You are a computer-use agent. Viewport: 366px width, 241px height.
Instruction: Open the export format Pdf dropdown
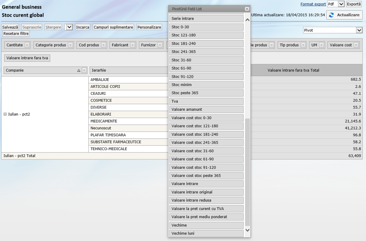[x=341, y=4]
